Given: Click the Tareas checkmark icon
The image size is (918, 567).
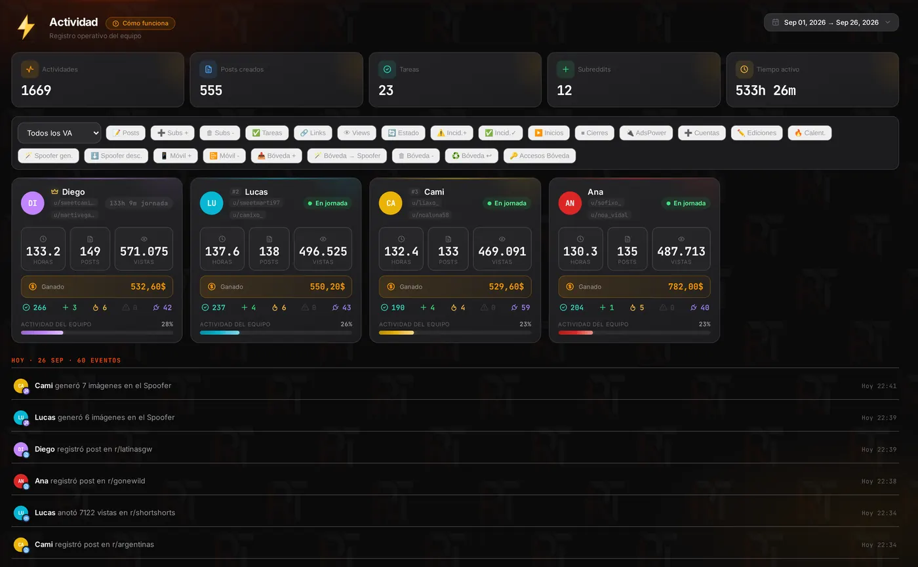Looking at the screenshot, I should (x=387, y=69).
